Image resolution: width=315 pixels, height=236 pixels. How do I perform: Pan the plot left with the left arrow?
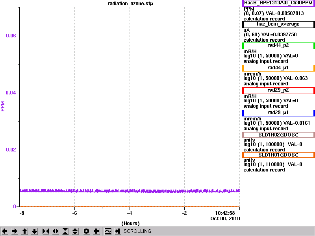pos(5,231)
